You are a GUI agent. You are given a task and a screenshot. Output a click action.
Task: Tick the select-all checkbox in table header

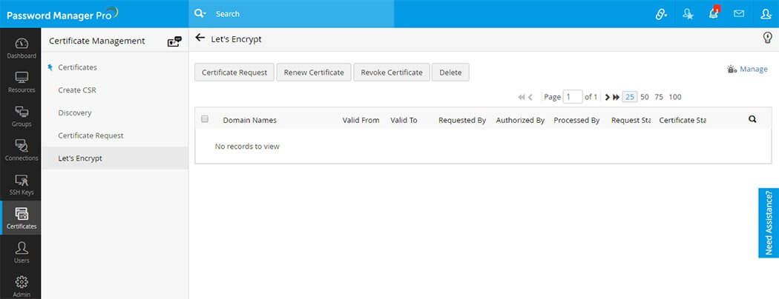click(205, 119)
